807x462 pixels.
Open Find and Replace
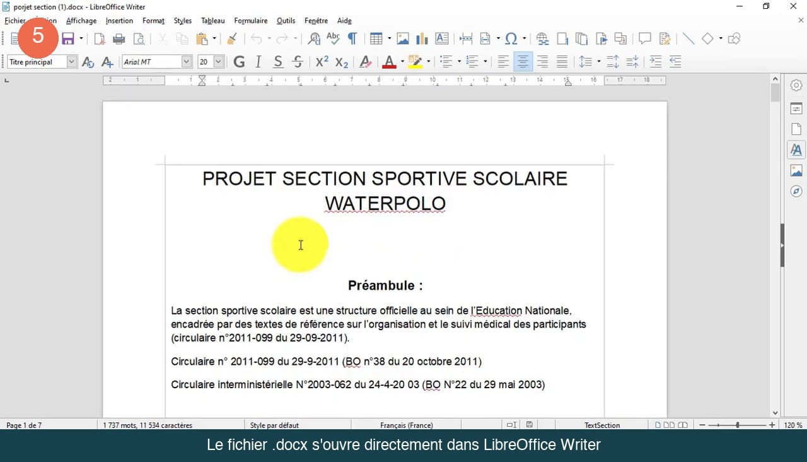[x=314, y=39]
